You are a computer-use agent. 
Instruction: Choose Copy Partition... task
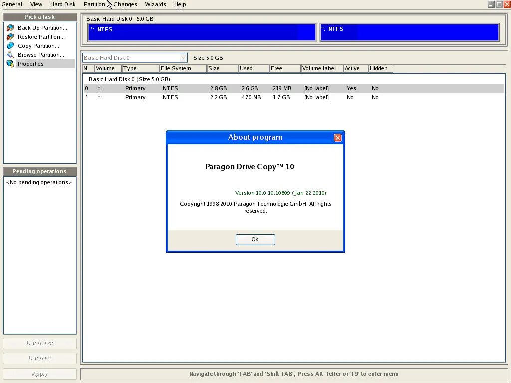(38, 46)
